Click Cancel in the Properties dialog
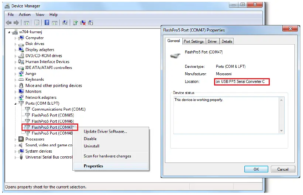Viewport: 303px width, 195px height. 283,169
